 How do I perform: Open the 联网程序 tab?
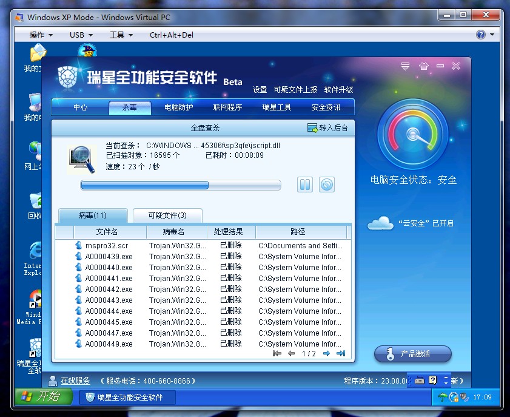[x=227, y=107]
